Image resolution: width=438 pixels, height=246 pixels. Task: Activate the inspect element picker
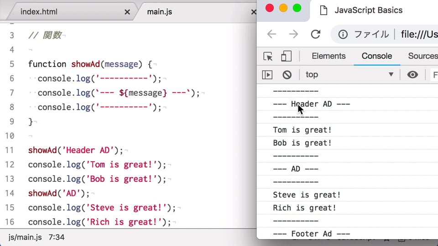268,56
